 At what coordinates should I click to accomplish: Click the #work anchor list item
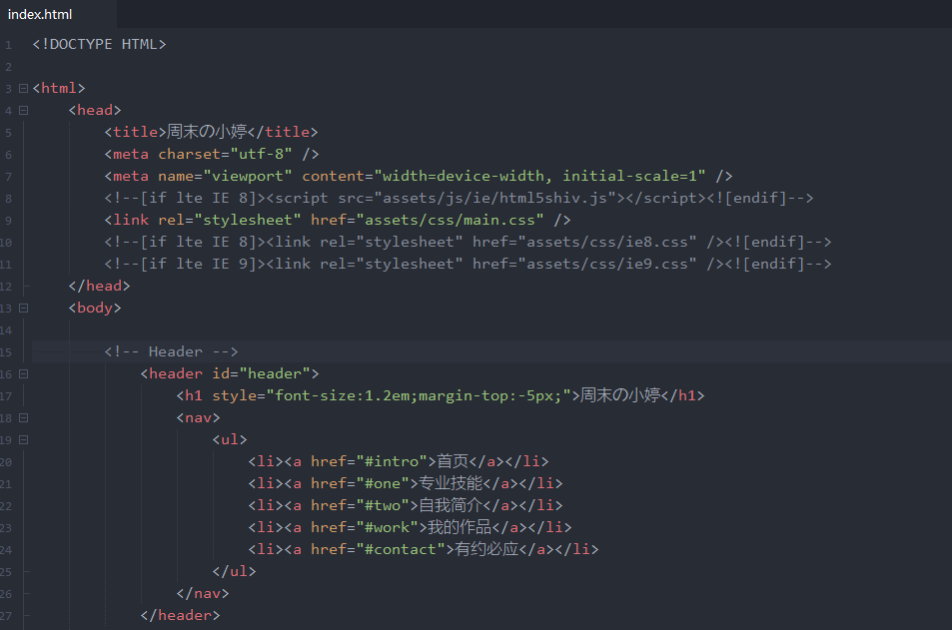410,527
